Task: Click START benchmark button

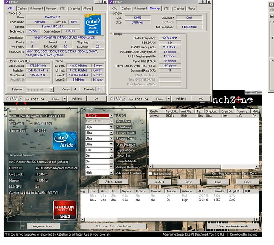Action: (x=160, y=182)
